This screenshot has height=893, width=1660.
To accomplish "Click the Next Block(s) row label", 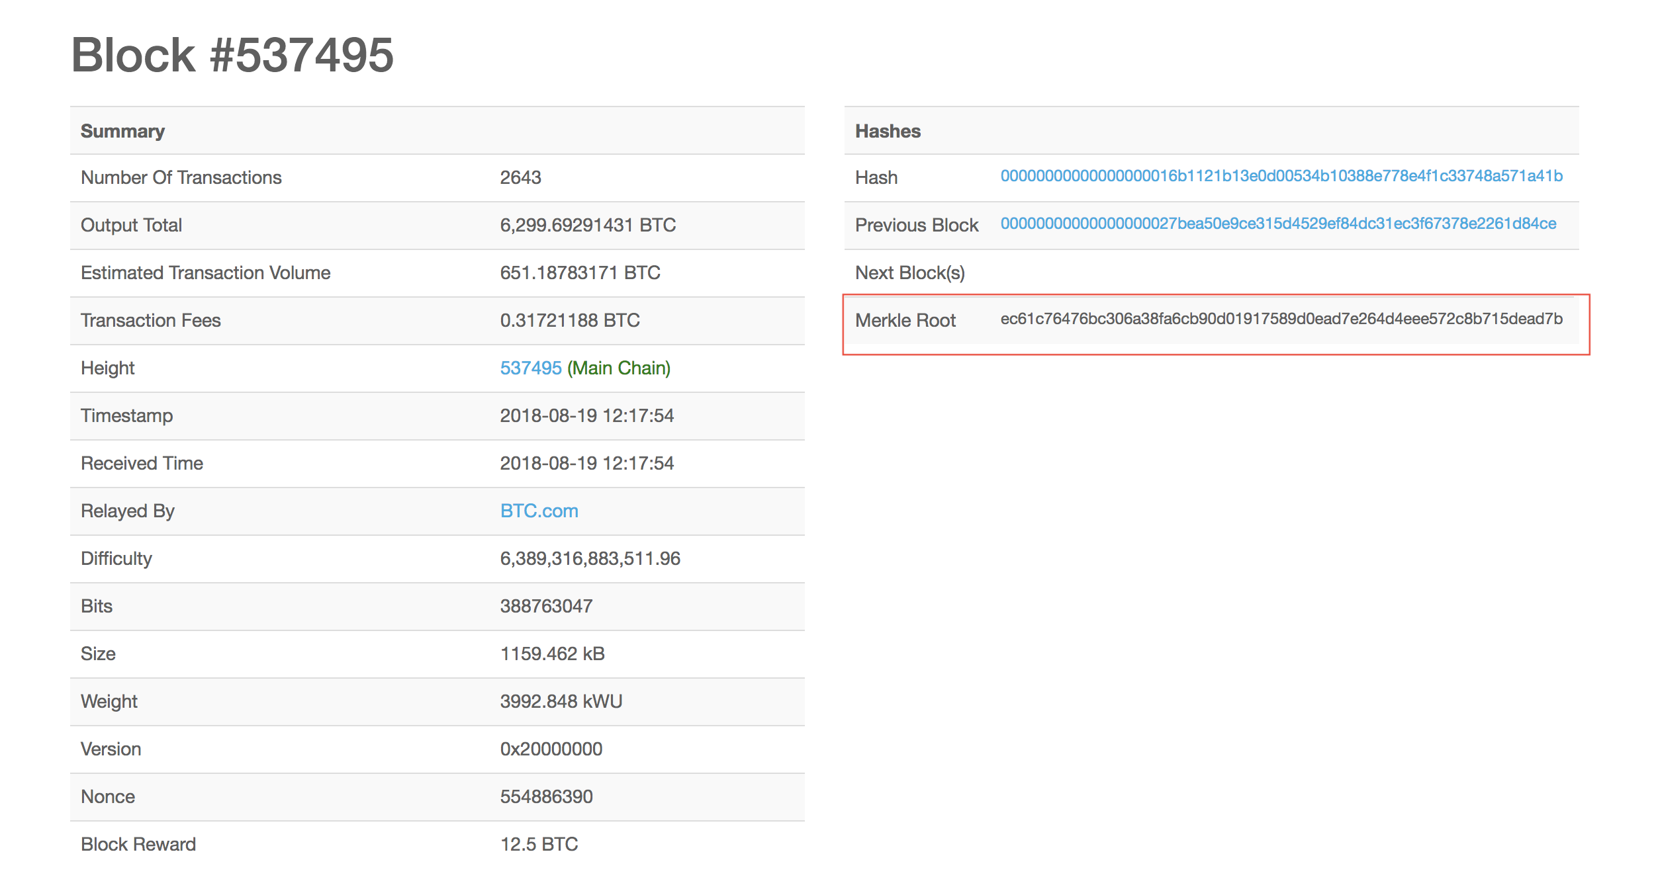I will [x=909, y=273].
